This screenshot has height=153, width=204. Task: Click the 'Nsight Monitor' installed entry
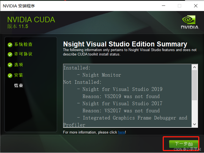(102, 75)
